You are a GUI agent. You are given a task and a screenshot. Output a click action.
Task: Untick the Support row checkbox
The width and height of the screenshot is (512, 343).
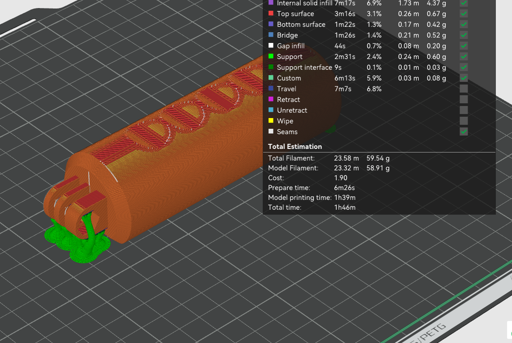pos(463,57)
